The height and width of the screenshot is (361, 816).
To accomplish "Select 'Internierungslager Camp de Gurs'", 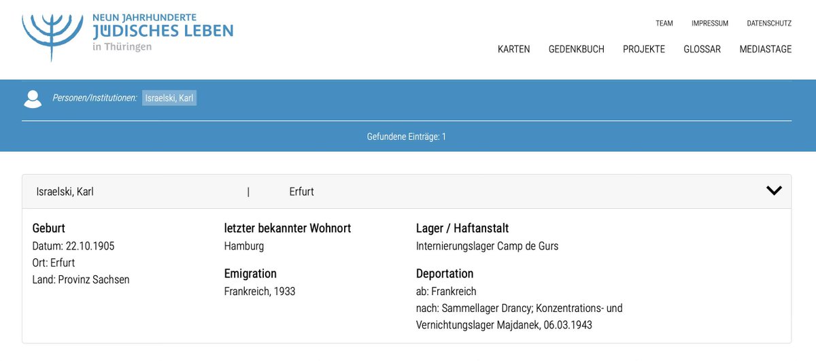I will click(x=488, y=246).
